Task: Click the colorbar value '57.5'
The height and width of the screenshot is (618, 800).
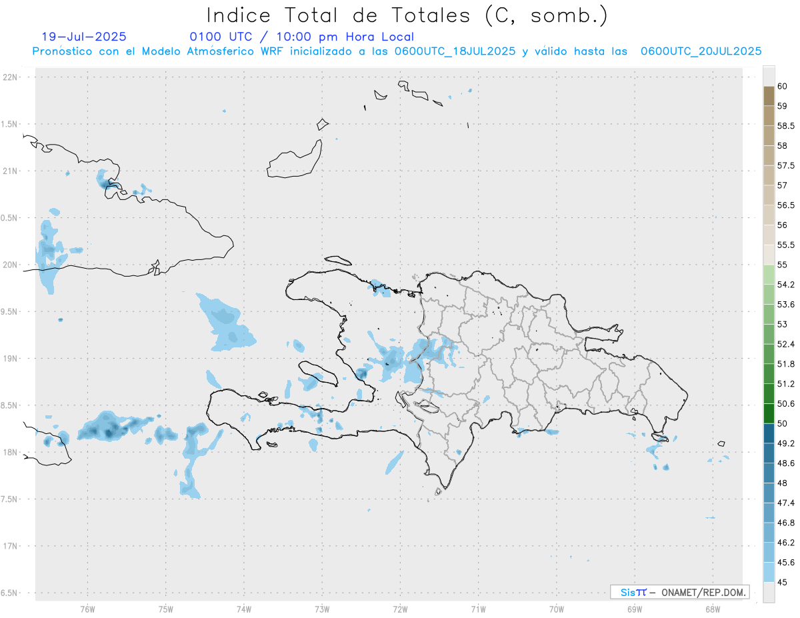Action: [x=785, y=165]
